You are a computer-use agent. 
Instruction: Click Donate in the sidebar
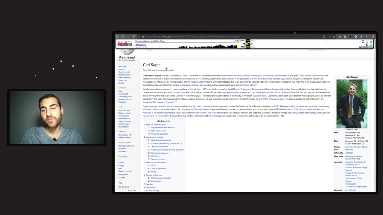(121, 83)
